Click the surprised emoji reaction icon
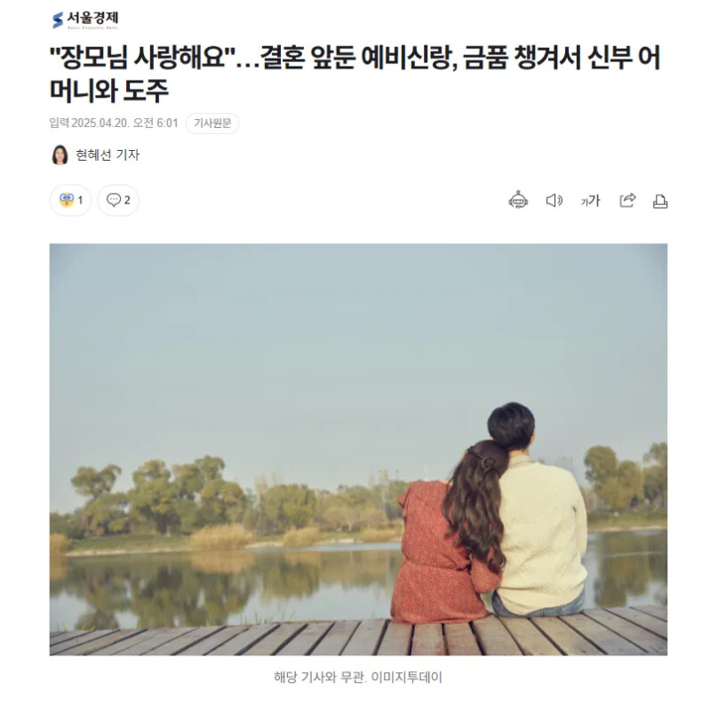This screenshot has height=714, width=702. click(x=67, y=200)
